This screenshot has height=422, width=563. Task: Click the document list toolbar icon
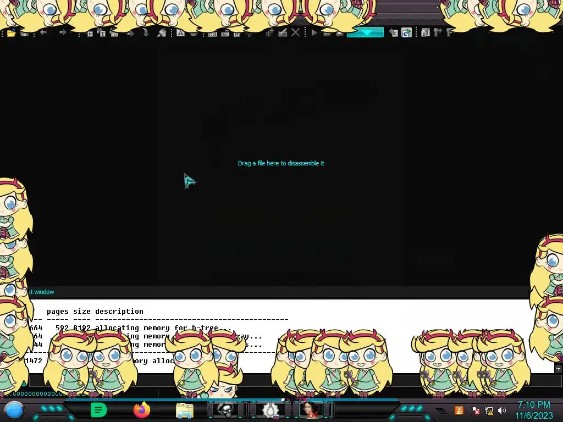click(426, 32)
